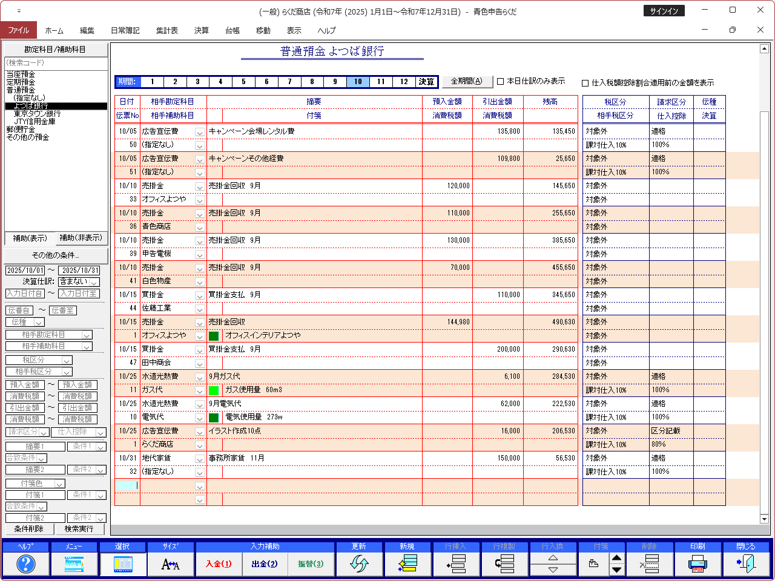775x581 pixels.
Task: Click the 検索実行 button
Action: pos(79,529)
